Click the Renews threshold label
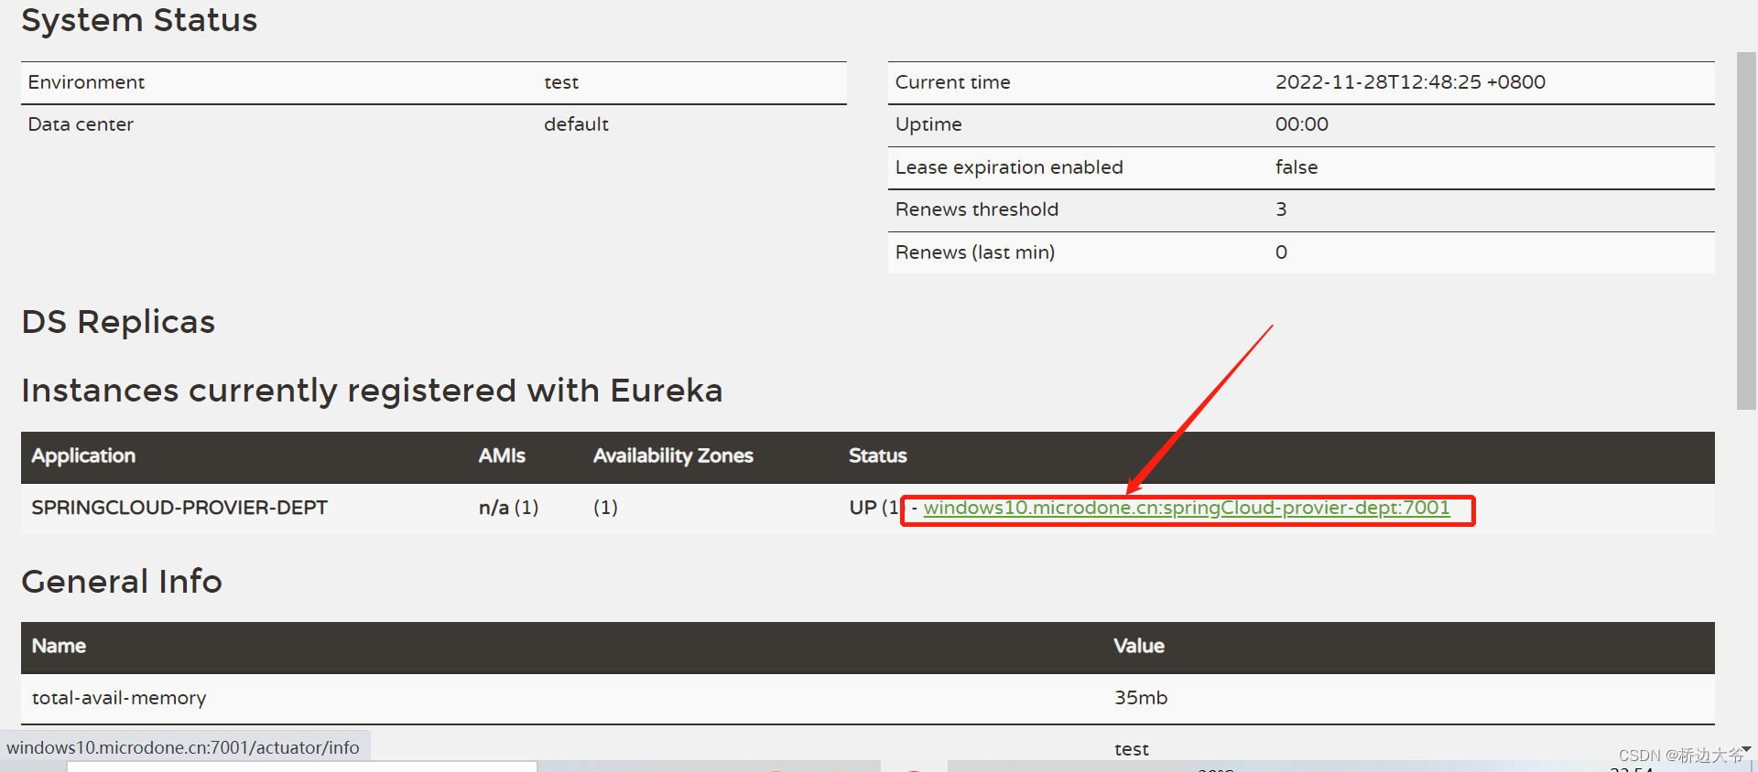Screen dimensions: 1758x772 pos(976,209)
